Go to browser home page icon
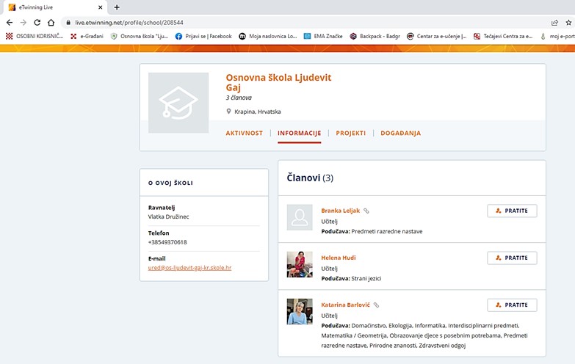This screenshot has height=364, width=575. tap(51, 22)
